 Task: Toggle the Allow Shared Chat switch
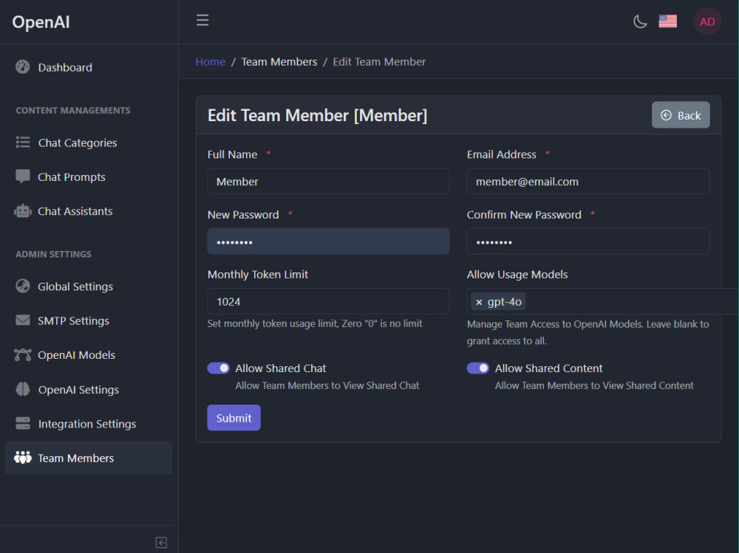219,368
